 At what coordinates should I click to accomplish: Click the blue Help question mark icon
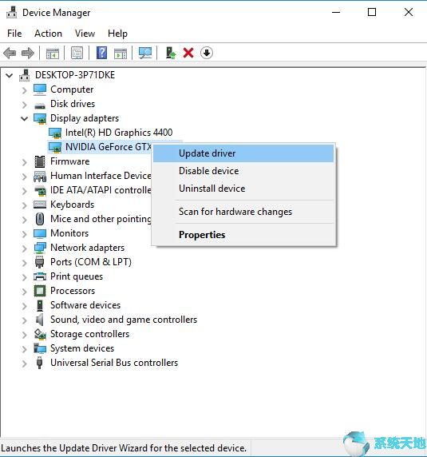click(101, 53)
